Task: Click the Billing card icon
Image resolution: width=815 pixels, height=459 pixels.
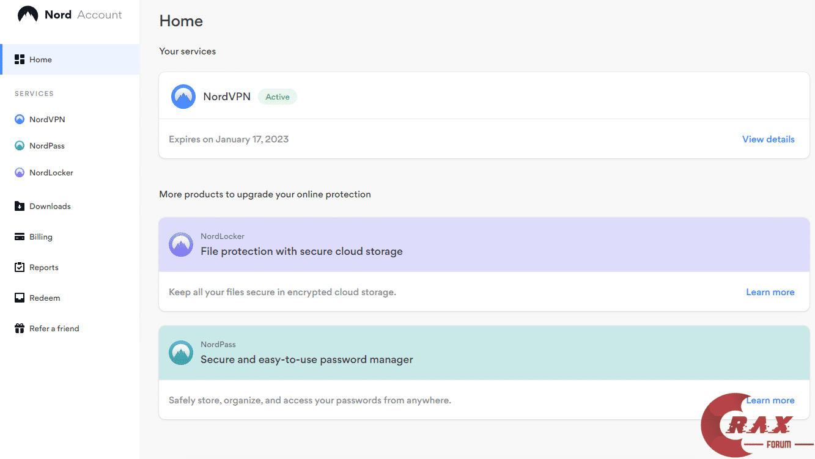Action: pos(20,237)
